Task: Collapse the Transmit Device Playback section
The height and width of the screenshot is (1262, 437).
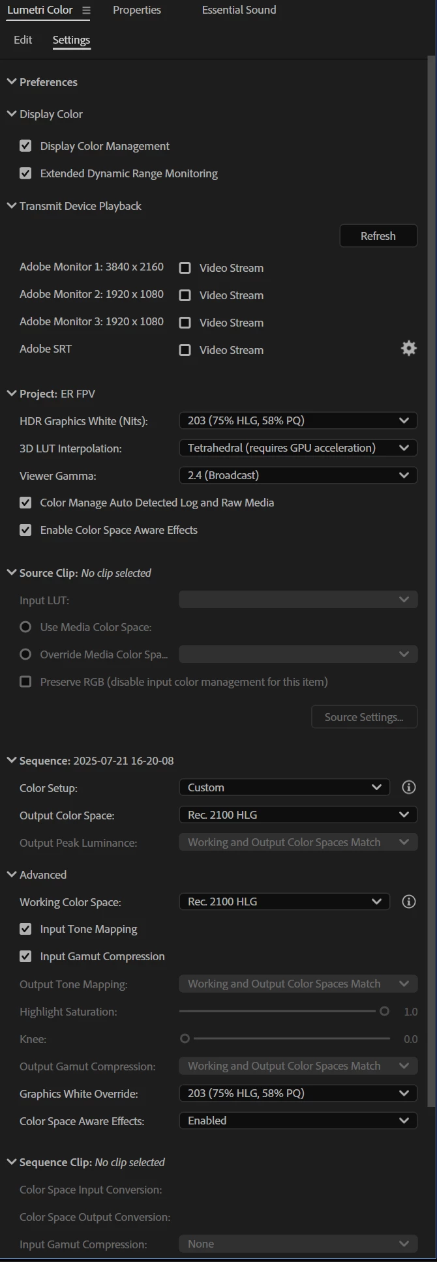Action: (x=11, y=206)
